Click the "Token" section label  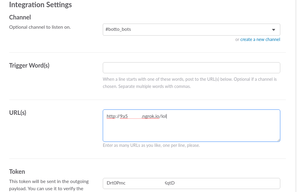point(17,172)
